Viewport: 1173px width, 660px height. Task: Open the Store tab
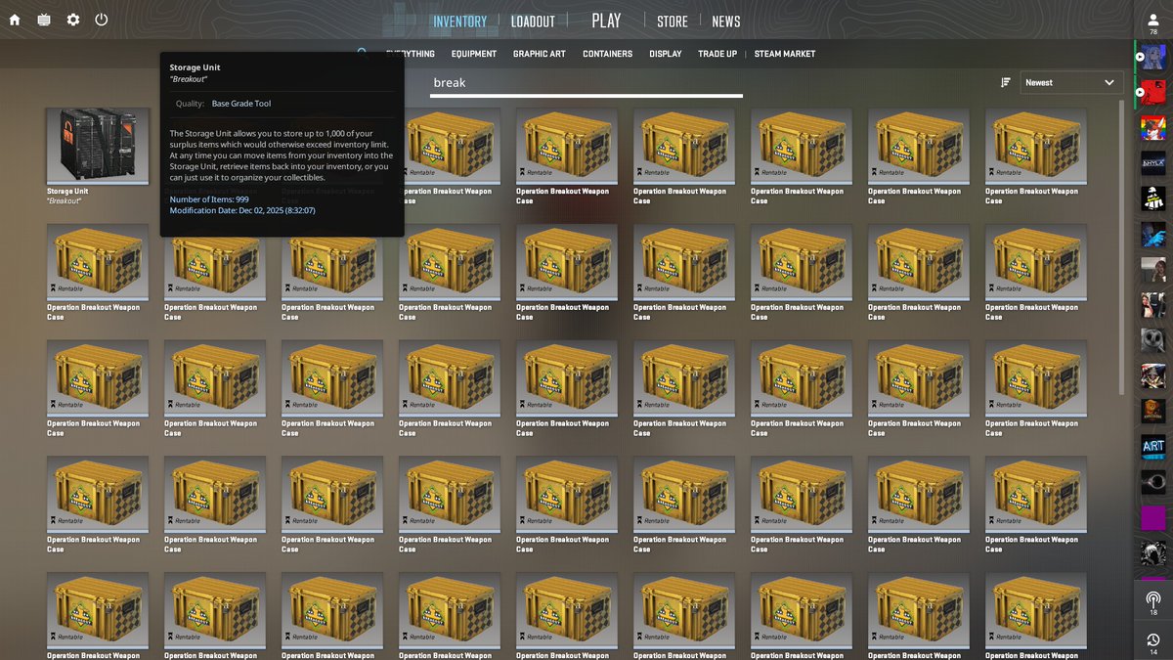click(672, 22)
